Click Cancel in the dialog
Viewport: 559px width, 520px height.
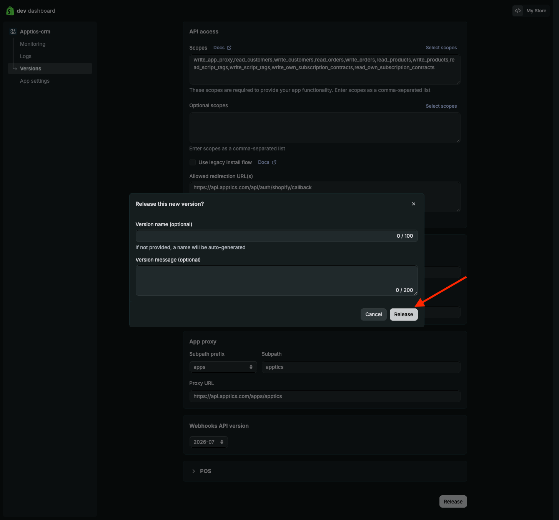tap(374, 314)
